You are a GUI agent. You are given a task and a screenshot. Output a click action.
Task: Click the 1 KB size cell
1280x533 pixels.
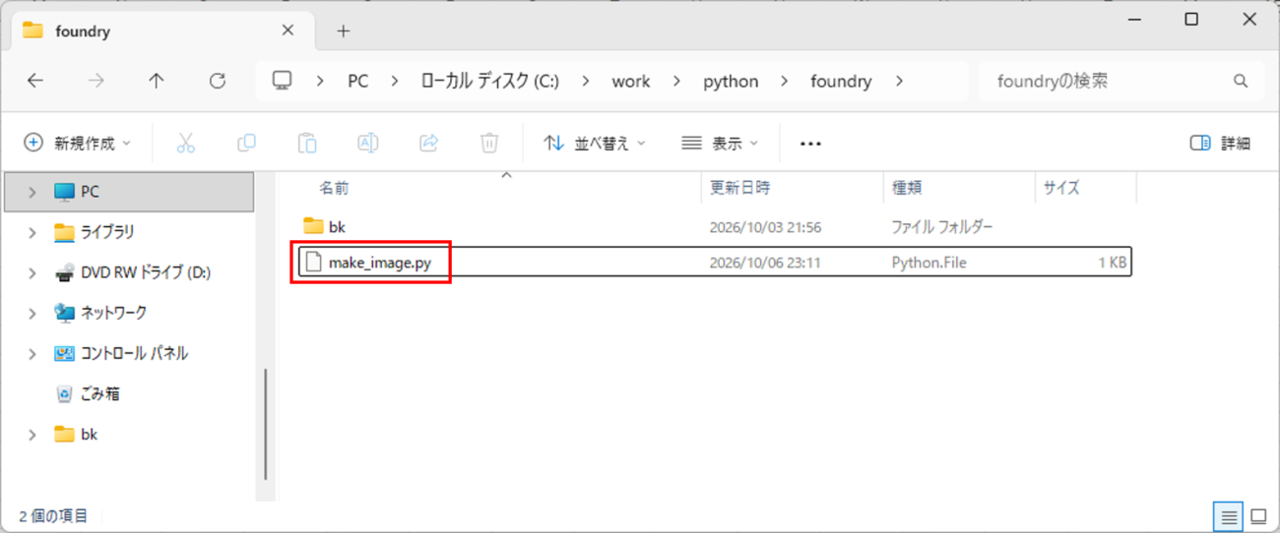pyautogui.click(x=1113, y=263)
